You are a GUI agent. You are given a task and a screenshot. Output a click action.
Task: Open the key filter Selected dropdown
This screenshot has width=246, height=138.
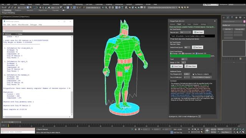(224, 129)
